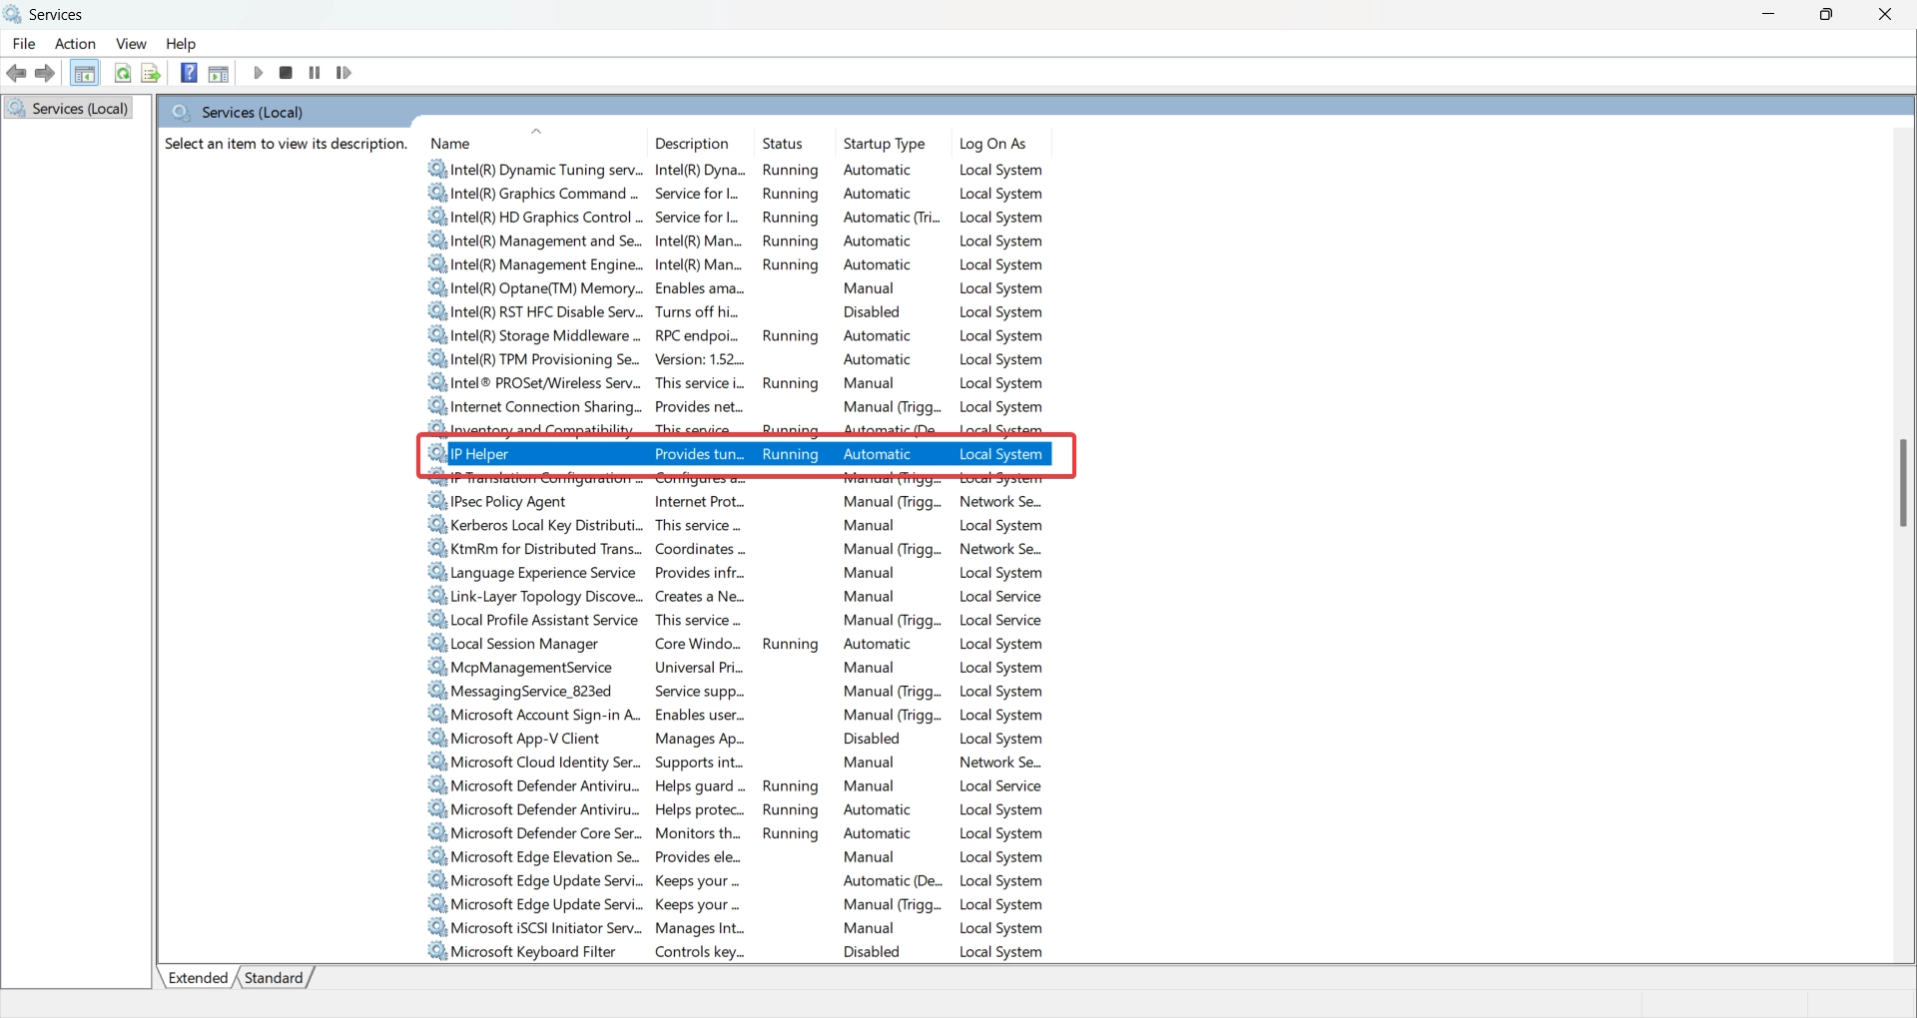The image size is (1917, 1018).
Task: Open the File menu
Action: (24, 44)
